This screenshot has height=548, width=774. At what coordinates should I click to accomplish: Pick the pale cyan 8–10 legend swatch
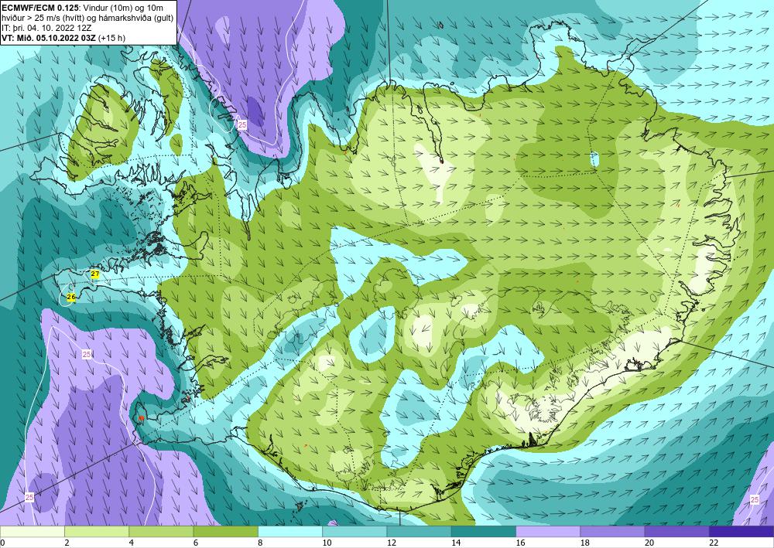coord(290,531)
